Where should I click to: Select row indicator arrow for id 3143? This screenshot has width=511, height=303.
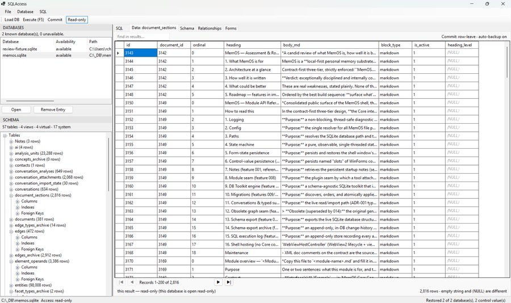pos(119,53)
